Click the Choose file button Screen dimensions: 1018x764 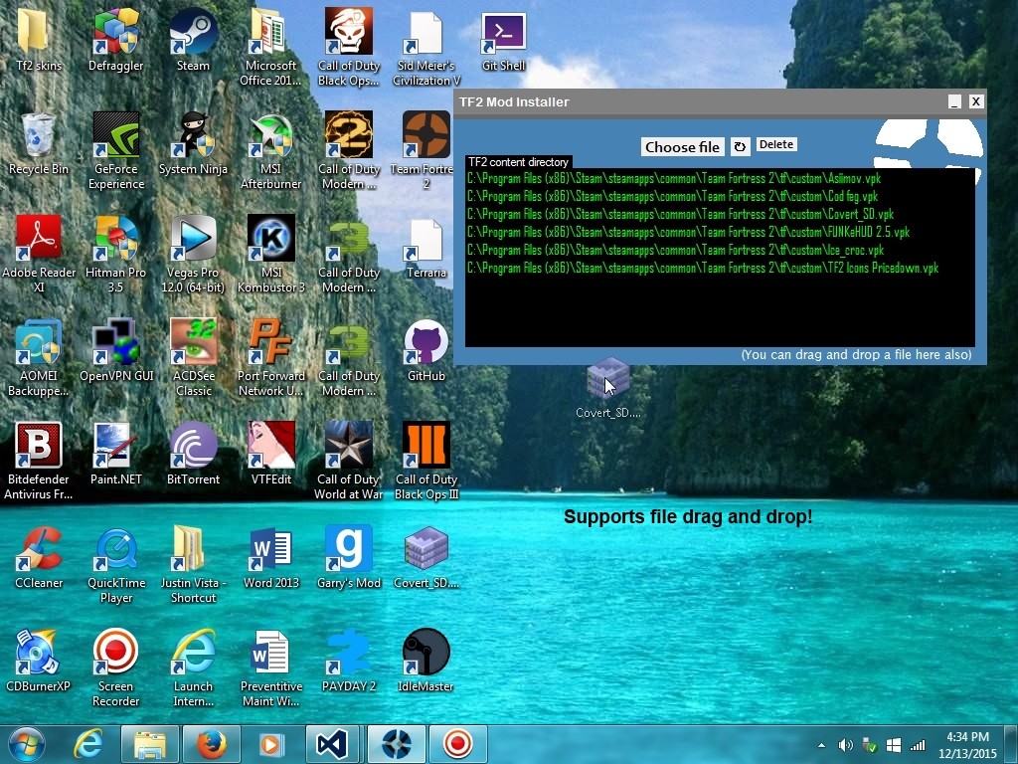682,147
